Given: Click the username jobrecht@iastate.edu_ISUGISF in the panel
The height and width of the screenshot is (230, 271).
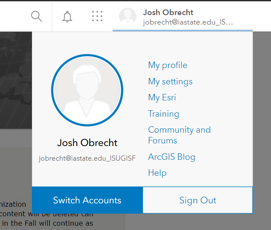Looking at the screenshot, I should pyautogui.click(x=87, y=159).
